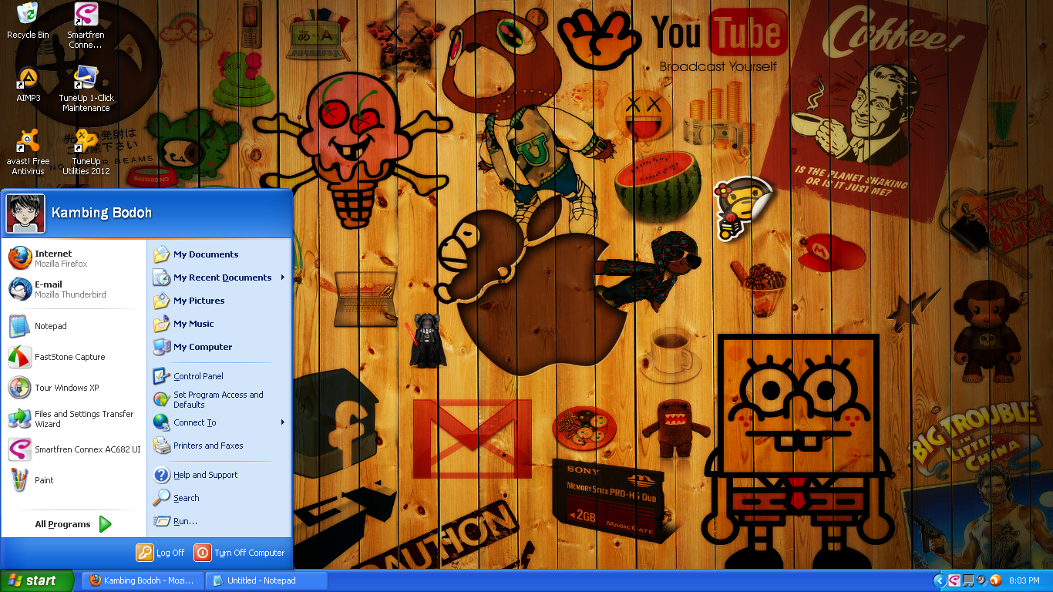Image resolution: width=1053 pixels, height=592 pixels.
Task: Select avast! Free Antivirus desktop icon
Action: (x=28, y=153)
